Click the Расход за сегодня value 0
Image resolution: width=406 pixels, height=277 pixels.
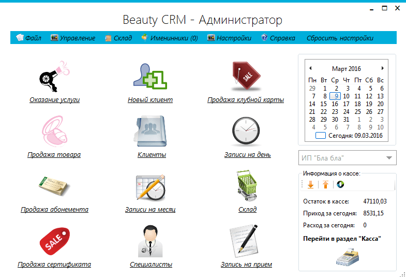365,225
